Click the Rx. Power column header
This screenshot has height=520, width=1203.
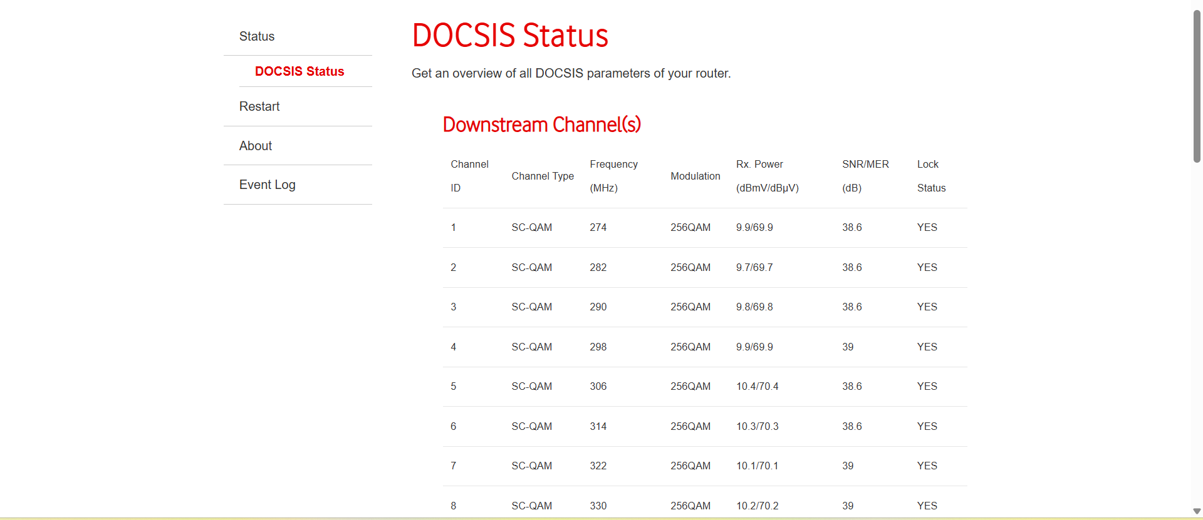(768, 176)
